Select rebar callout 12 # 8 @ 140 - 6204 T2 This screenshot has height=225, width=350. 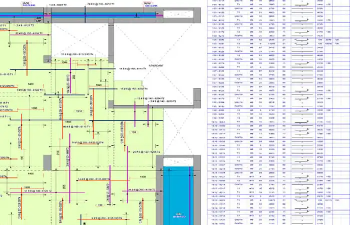pyautogui.click(x=150, y=98)
